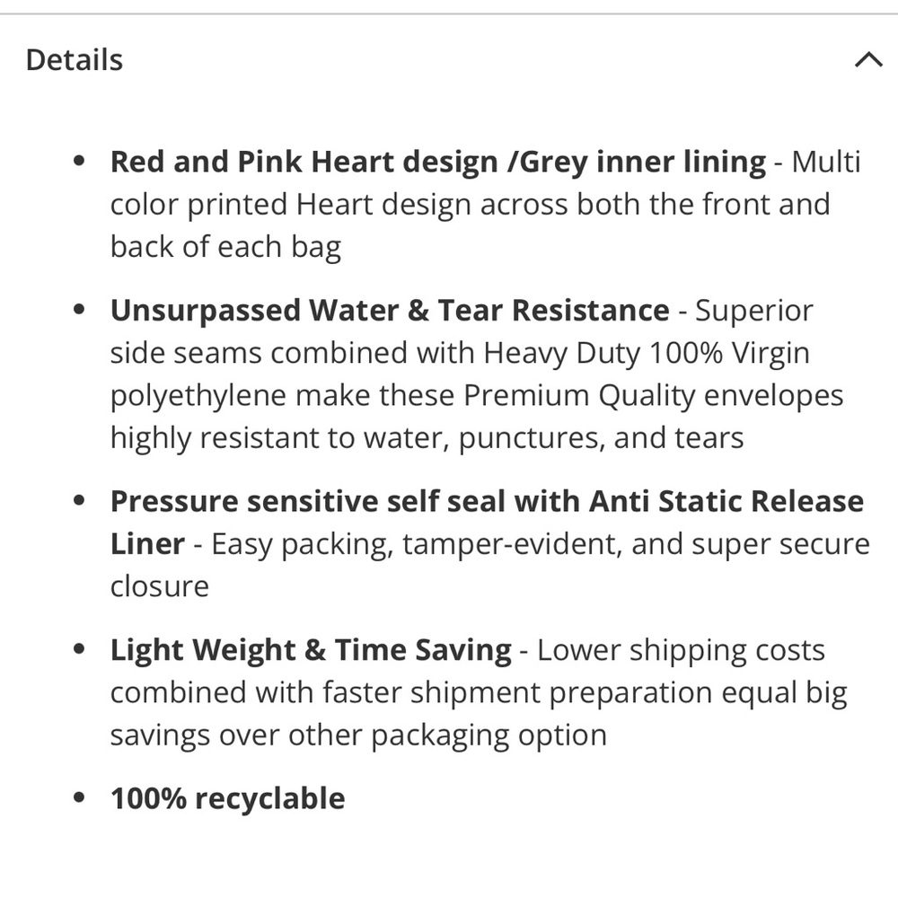Click the bullet beside Unsurpassed Water heading
The height and width of the screenshot is (898, 898).
80,310
